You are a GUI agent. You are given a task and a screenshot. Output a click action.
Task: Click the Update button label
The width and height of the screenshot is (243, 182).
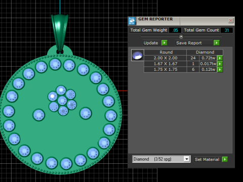point(151,43)
